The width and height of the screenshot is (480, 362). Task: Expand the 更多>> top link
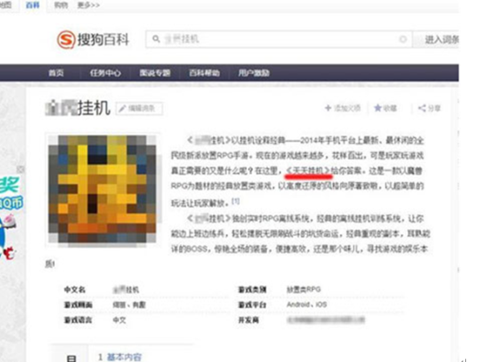coord(88,5)
